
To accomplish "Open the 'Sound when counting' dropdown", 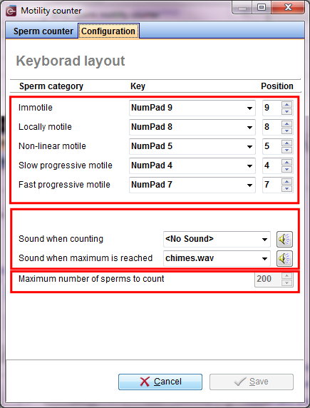I will (217, 239).
